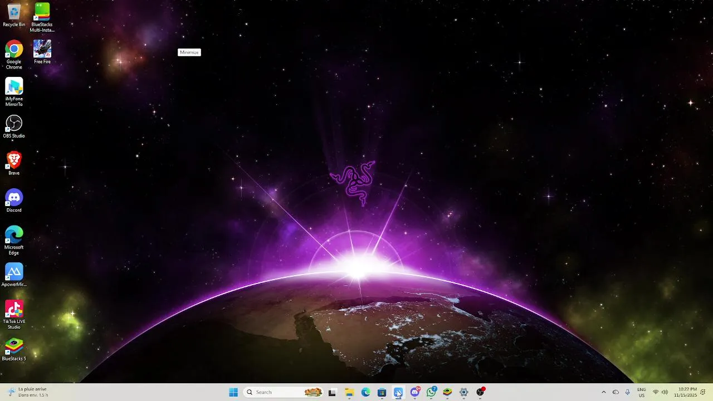713x401 pixels.
Task: Click the taskbar Search box
Action: coord(284,392)
